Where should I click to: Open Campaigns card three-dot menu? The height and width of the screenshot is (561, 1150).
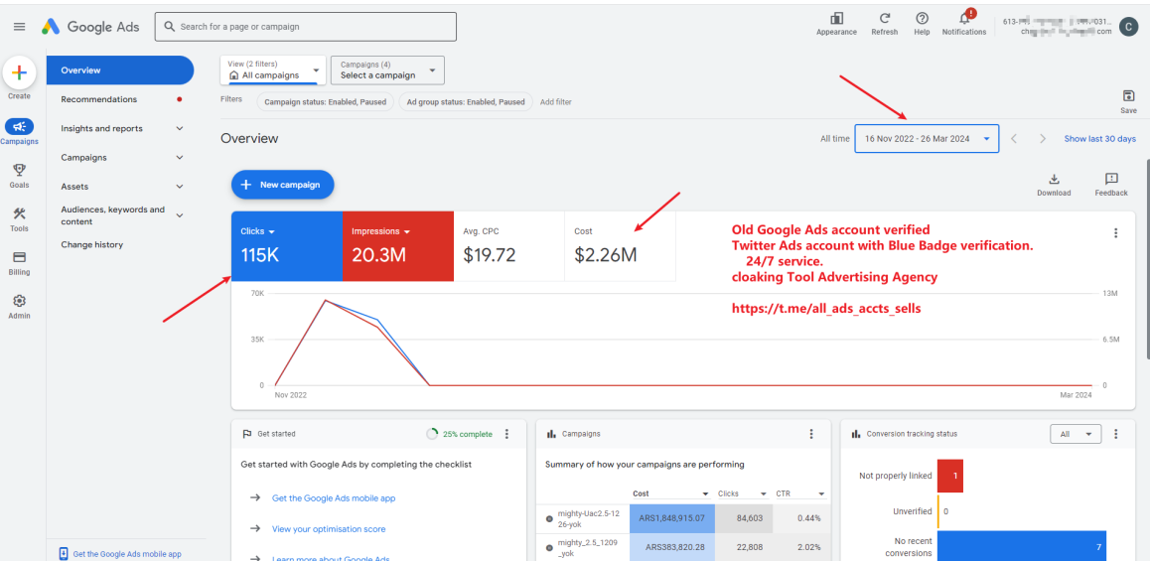811,434
